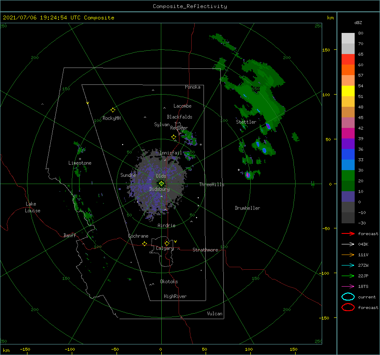
Task: Click the -30 value on the dBZ scale
Action: (362, 223)
